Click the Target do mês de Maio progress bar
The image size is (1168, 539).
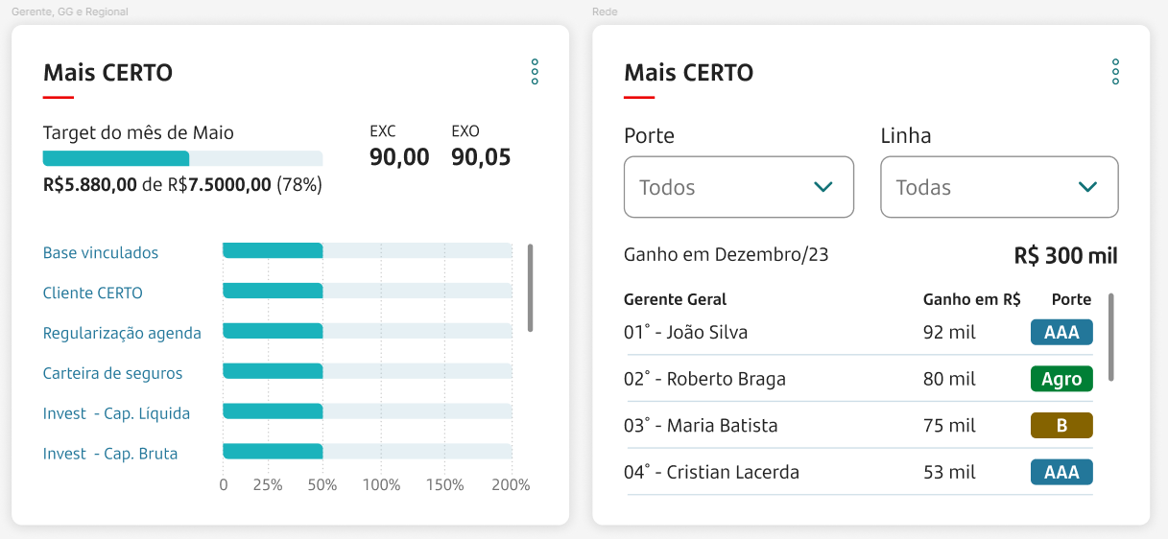pyautogui.click(x=182, y=159)
